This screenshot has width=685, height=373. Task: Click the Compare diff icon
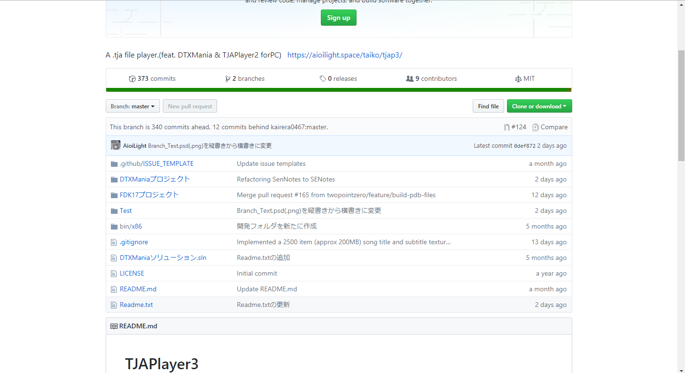pos(536,127)
